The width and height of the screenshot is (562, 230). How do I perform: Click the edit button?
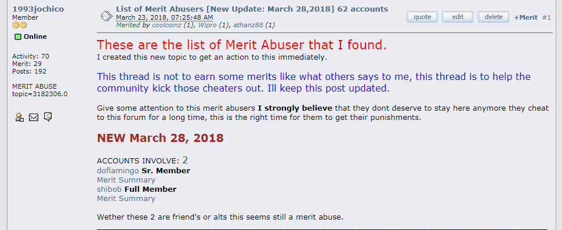[x=458, y=17]
